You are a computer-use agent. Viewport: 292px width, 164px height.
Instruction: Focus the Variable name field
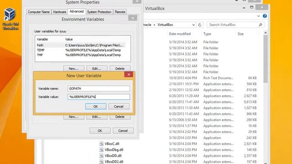pos(99,88)
